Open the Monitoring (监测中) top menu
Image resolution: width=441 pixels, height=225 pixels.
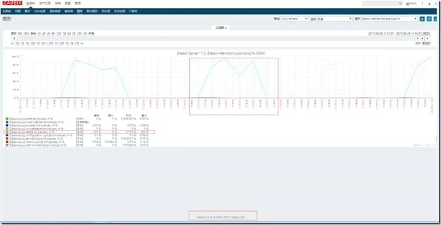pos(30,4)
